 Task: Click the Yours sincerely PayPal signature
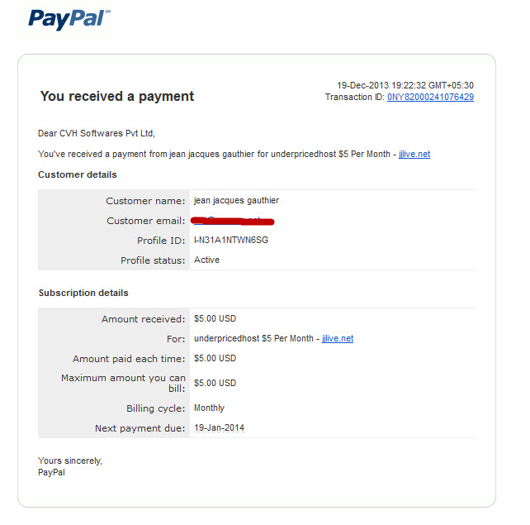tap(70, 466)
